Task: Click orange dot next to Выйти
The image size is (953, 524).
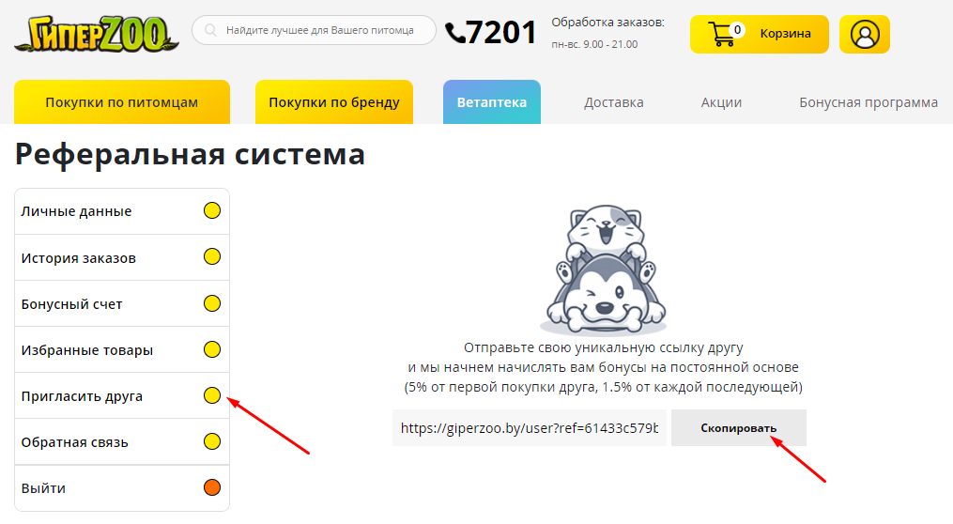Action: 212,487
